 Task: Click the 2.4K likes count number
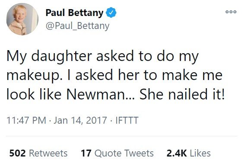point(177,153)
